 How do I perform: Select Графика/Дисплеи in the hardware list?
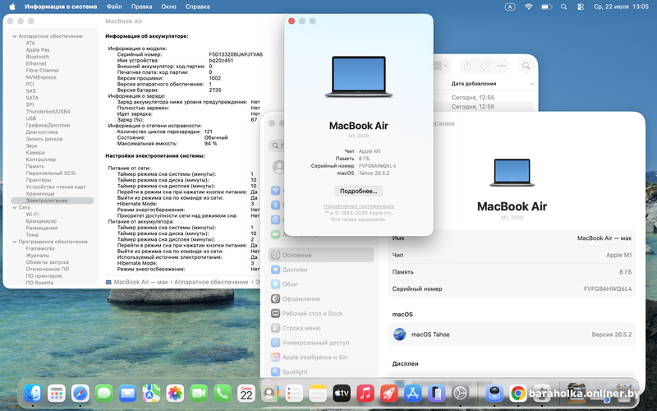coord(48,126)
